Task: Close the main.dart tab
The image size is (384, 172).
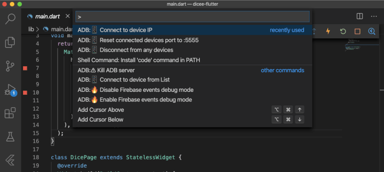Action: pyautogui.click(x=68, y=17)
